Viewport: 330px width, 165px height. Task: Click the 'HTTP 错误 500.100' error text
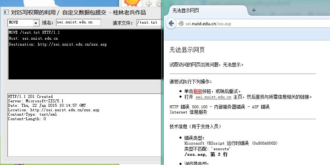click(188, 107)
